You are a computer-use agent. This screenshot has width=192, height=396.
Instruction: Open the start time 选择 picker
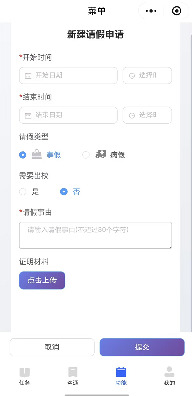(147, 76)
